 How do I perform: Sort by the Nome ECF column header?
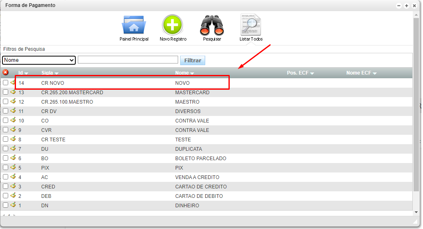coord(361,73)
